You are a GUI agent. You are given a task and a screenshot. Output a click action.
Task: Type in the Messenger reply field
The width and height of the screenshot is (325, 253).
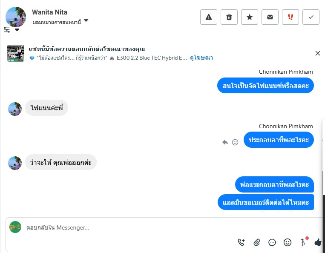[128, 228]
